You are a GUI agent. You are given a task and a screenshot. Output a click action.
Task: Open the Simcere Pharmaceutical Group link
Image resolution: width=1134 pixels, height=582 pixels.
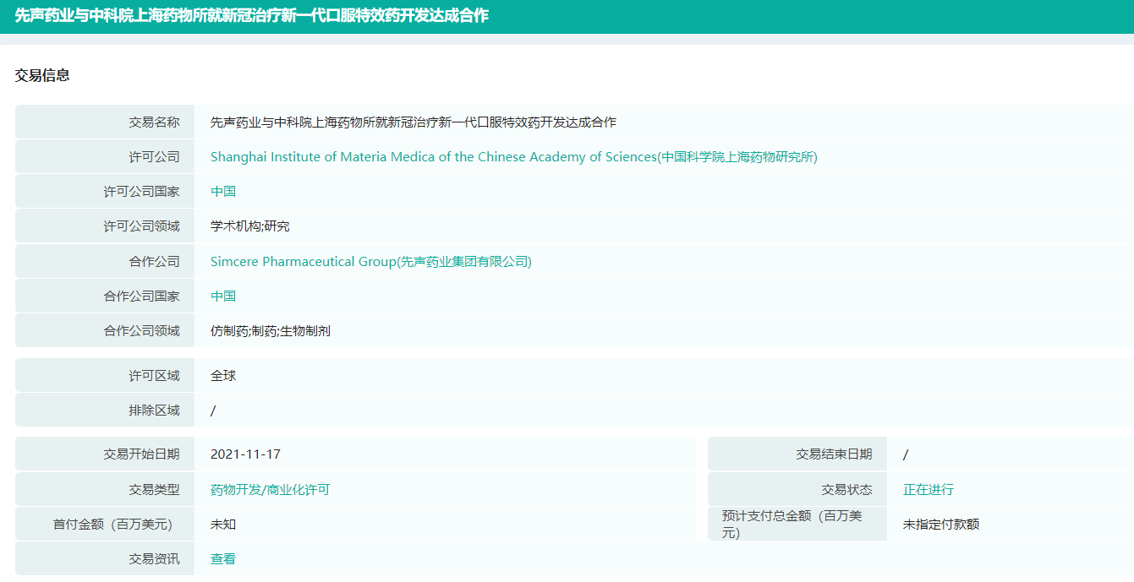tap(370, 262)
